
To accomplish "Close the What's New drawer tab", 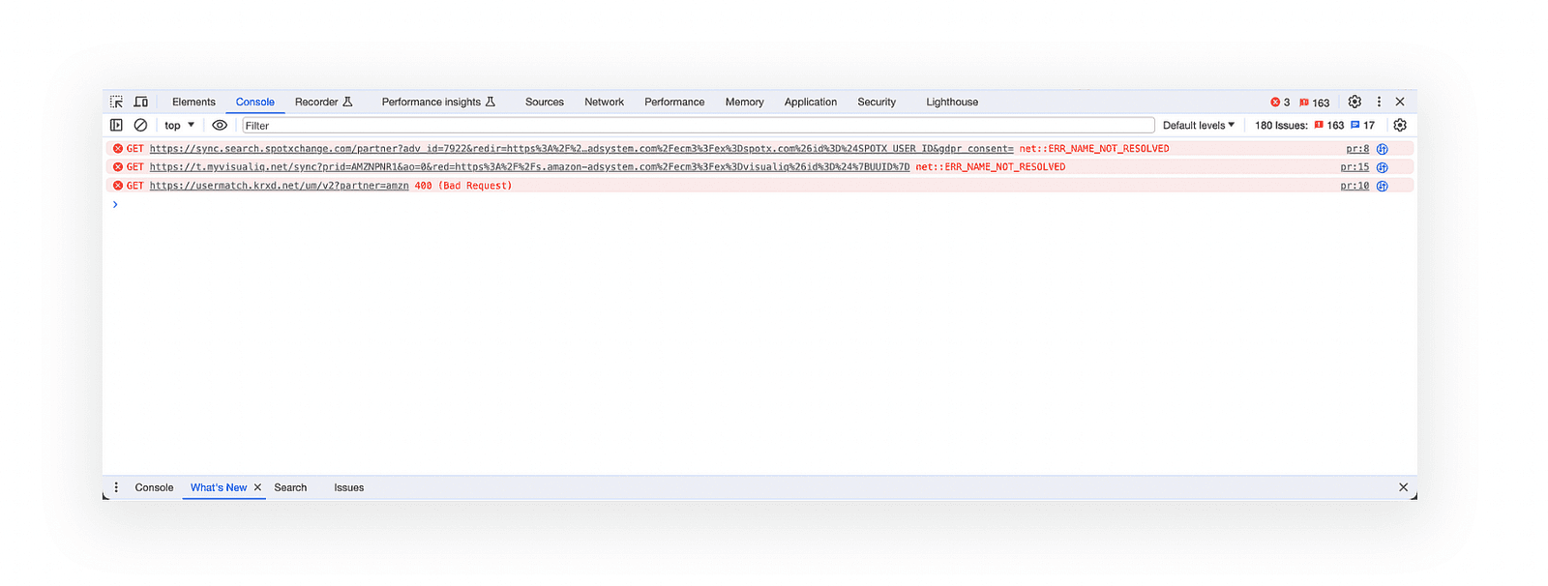I will pyautogui.click(x=257, y=487).
